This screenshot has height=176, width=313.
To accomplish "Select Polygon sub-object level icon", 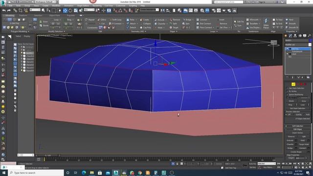I will tap(301, 84).
